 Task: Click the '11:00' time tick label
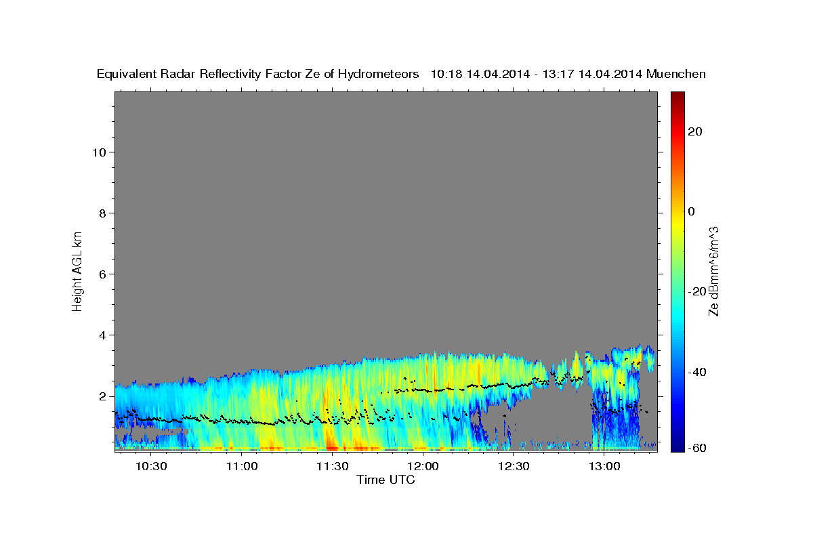[242, 466]
